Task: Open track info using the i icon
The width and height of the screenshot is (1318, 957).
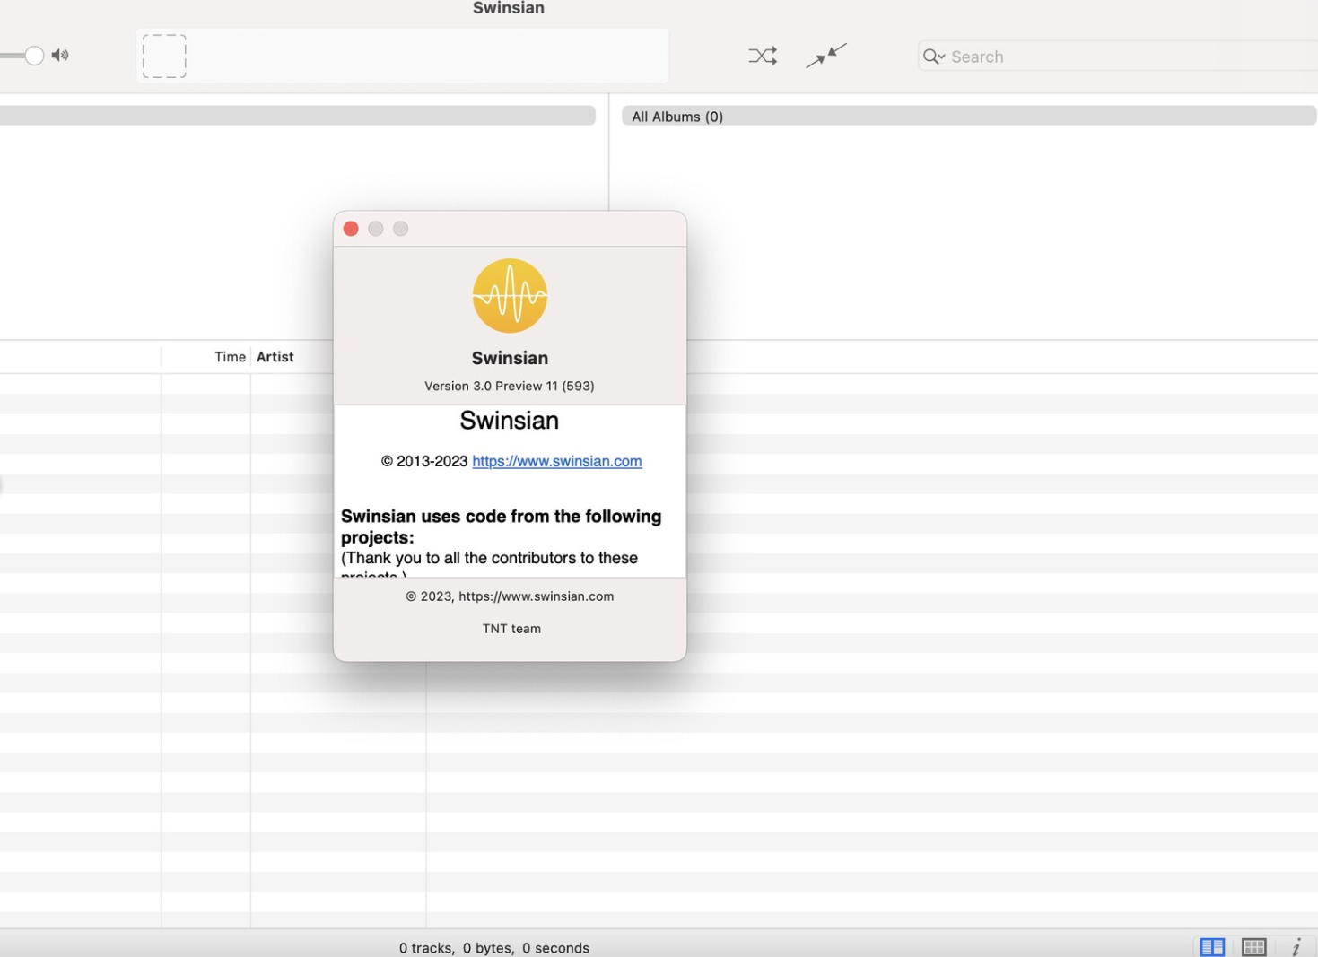Action: (x=1295, y=947)
